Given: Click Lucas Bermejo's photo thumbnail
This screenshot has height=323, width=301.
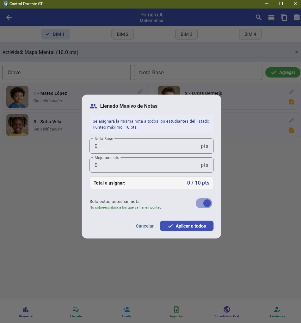Looking at the screenshot, I should pos(169,90).
